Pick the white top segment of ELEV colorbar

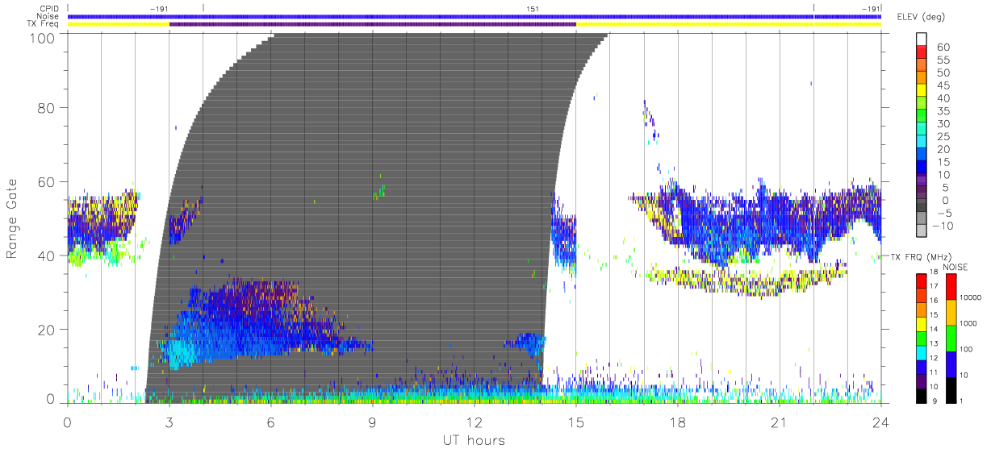[923, 39]
